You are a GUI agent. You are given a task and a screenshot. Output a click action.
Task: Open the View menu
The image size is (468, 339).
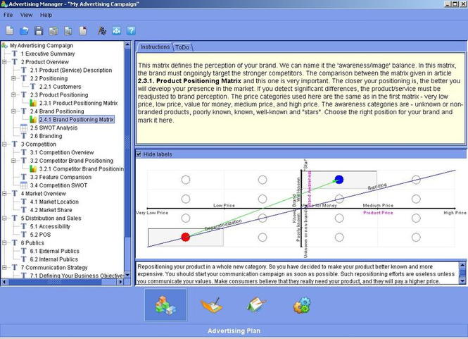pyautogui.click(x=26, y=15)
